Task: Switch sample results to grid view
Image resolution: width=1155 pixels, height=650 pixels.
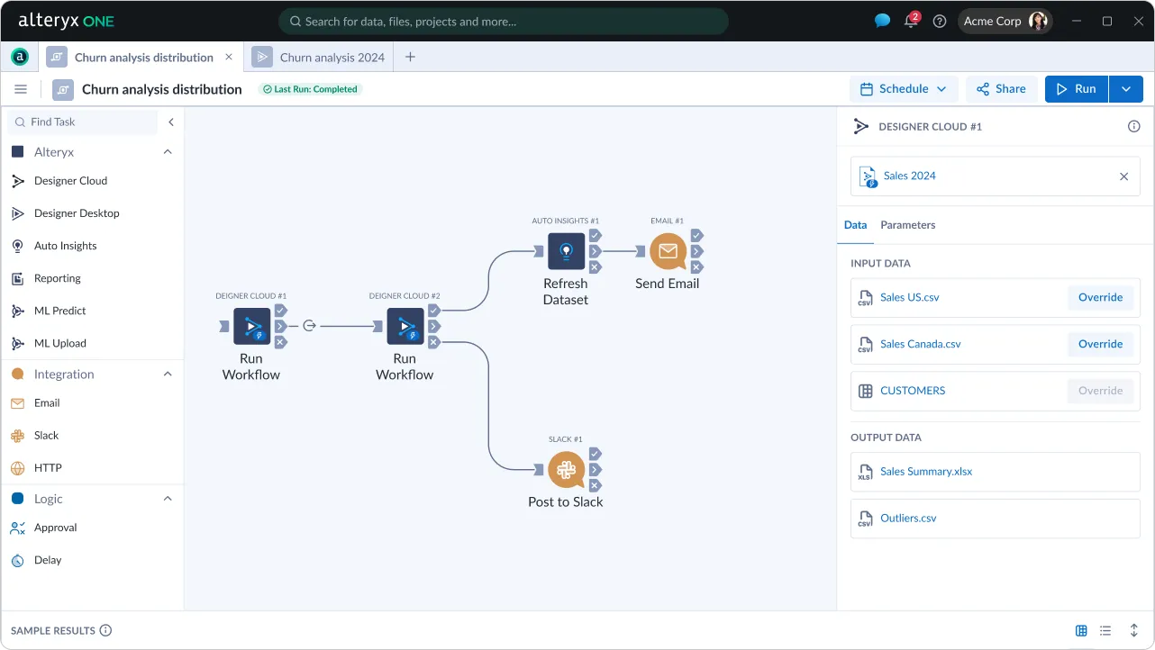Action: coord(1081,631)
